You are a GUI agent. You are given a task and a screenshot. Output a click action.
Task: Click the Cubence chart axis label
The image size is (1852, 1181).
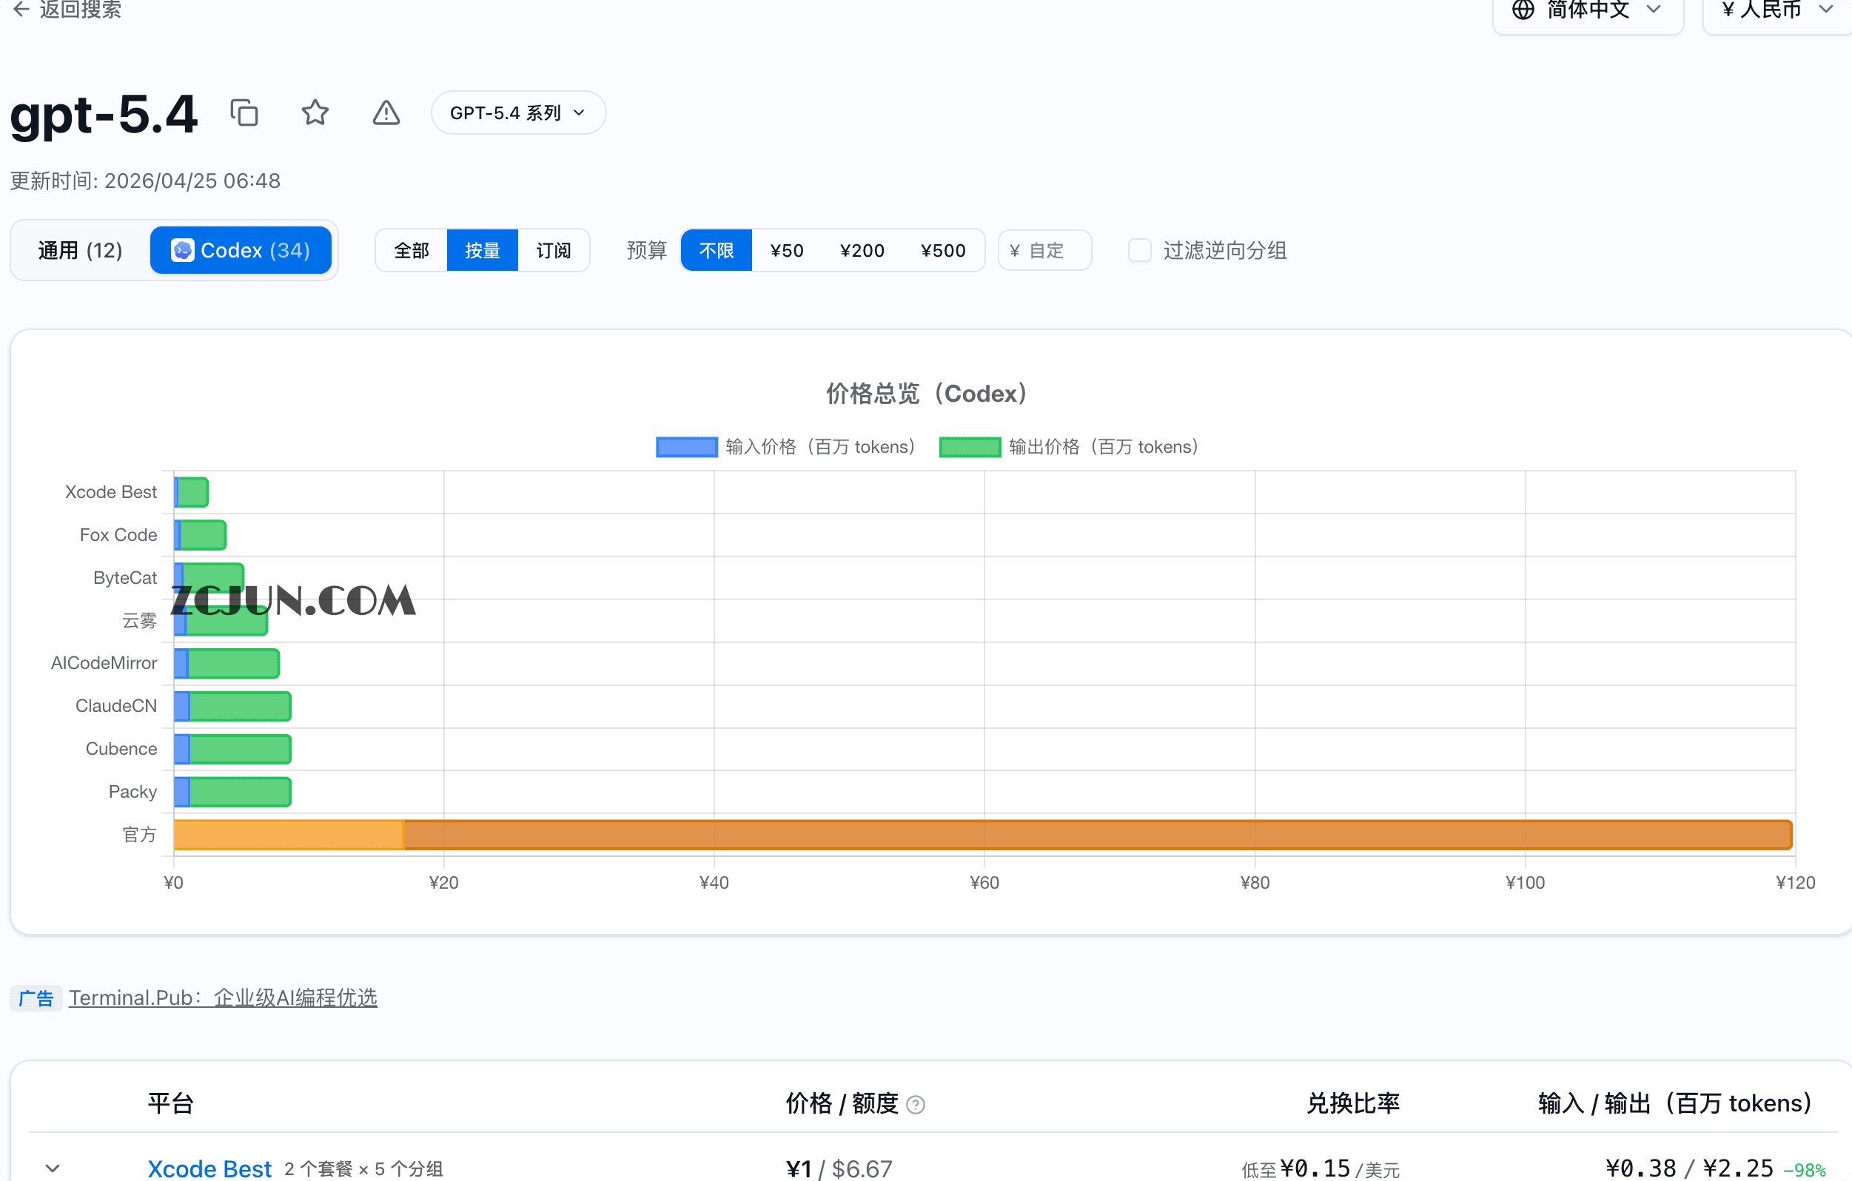click(x=121, y=750)
